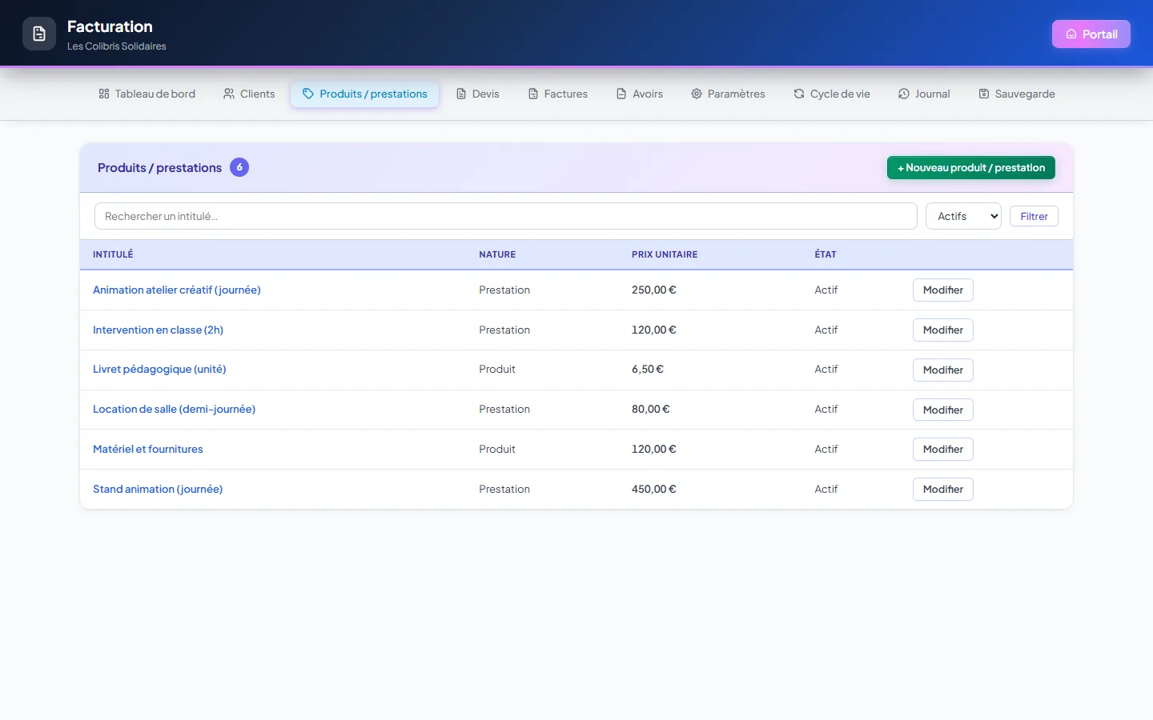The image size is (1153, 720).
Task: Create a new produit / prestation
Action: click(x=971, y=168)
